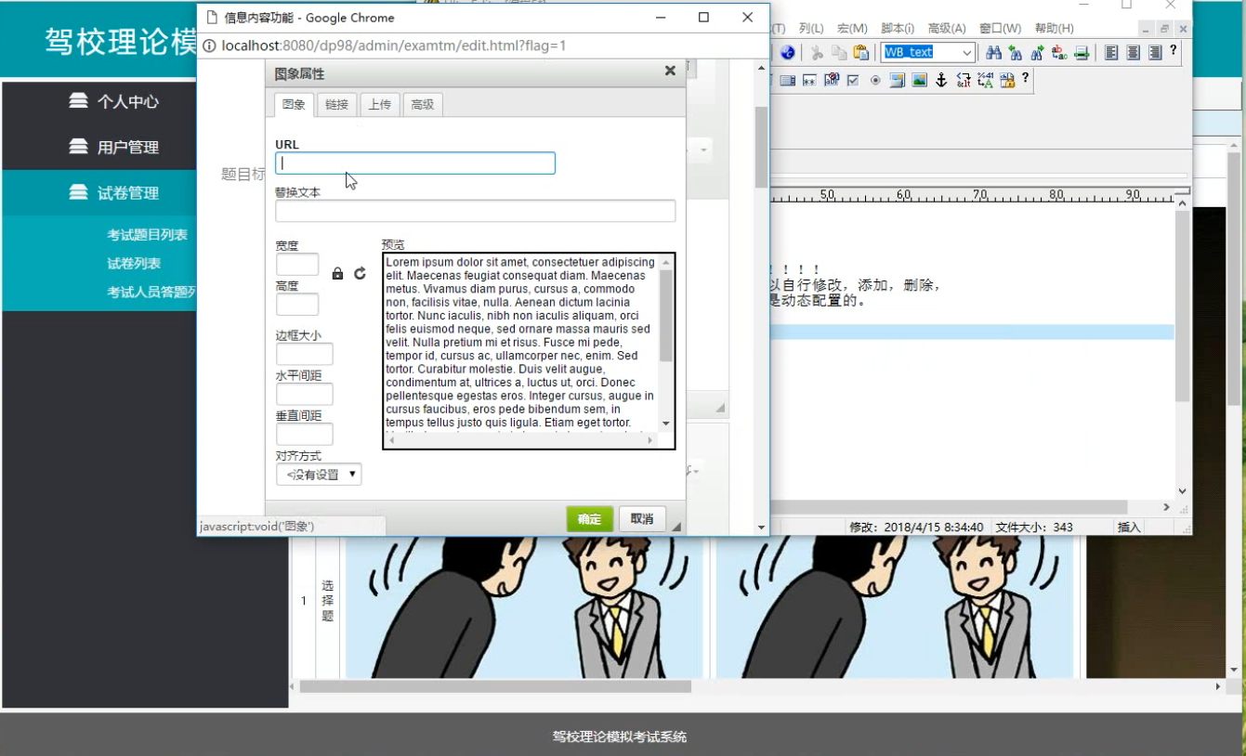1246x756 pixels.
Task: Click the 替换文本 alt text input field
Action: (x=476, y=211)
